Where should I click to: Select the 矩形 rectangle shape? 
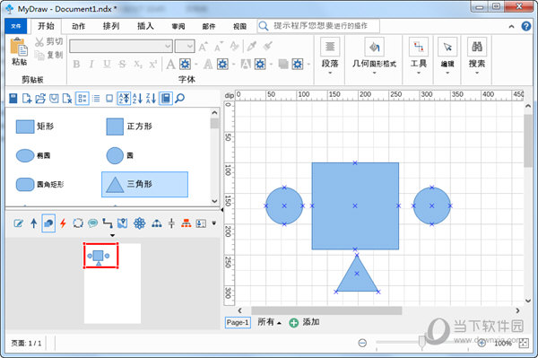(x=35, y=127)
